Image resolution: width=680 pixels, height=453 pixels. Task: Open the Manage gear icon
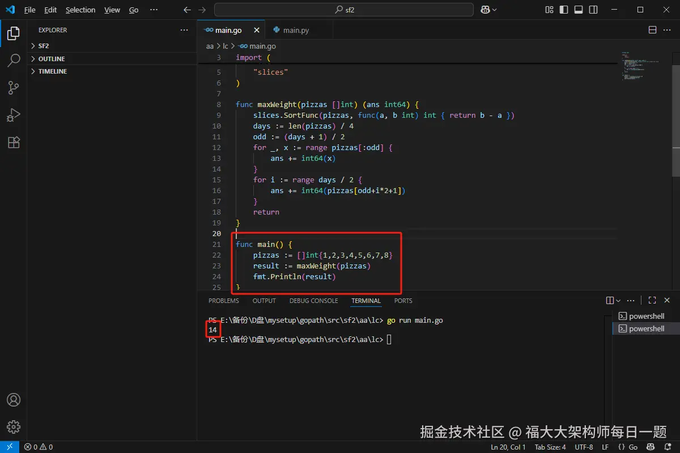click(14, 427)
